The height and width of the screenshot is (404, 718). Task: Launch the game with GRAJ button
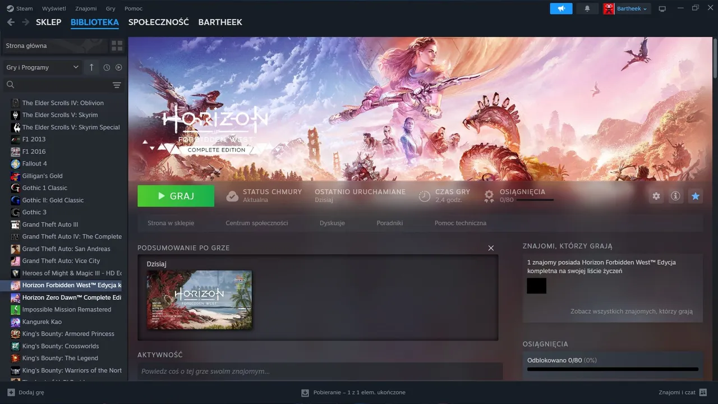[x=176, y=196]
